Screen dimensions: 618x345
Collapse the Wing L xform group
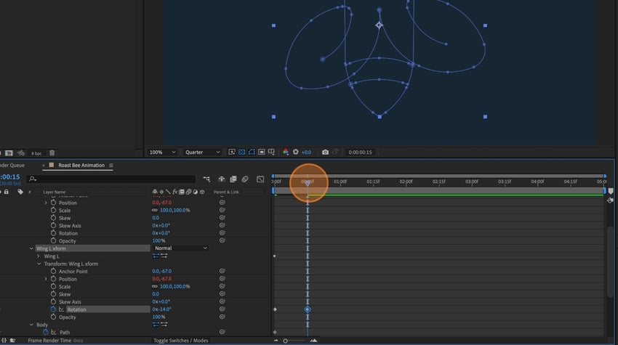point(31,248)
